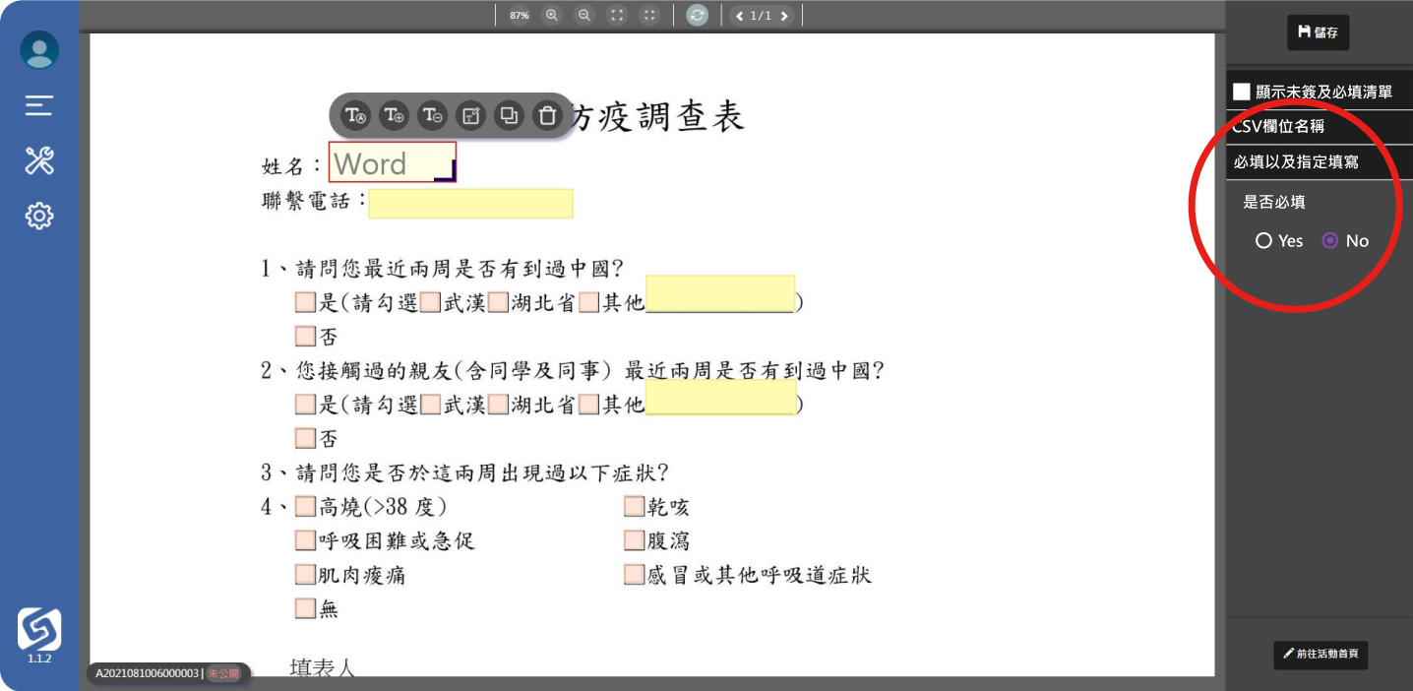The image size is (1413, 691).
Task: Open the wrench and screwdriver tools icon
Action: click(39, 160)
